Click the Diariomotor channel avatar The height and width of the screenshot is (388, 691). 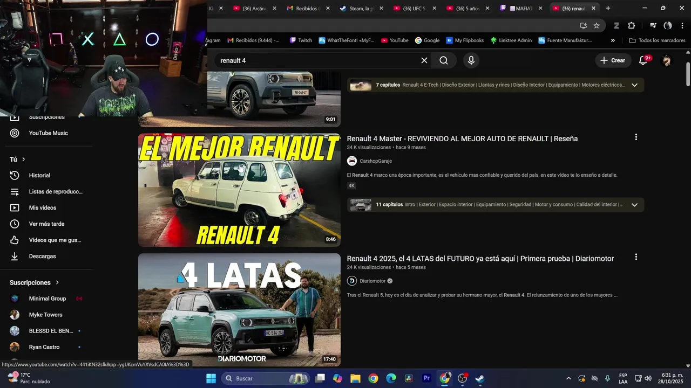(x=352, y=281)
